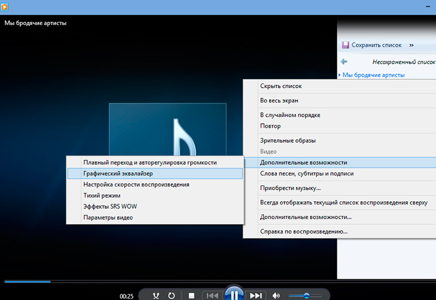The height and width of the screenshot is (300, 436).
Task: Mute the sound via speaker icon
Action: (276, 296)
